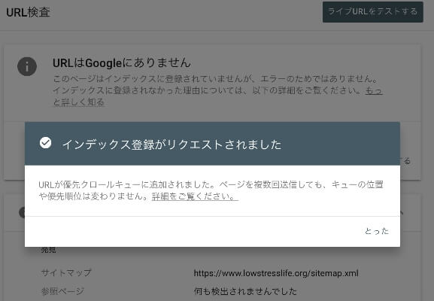434x301 pixels.
Task: Click the checkmark icon in the dialog header
Action: point(45,143)
